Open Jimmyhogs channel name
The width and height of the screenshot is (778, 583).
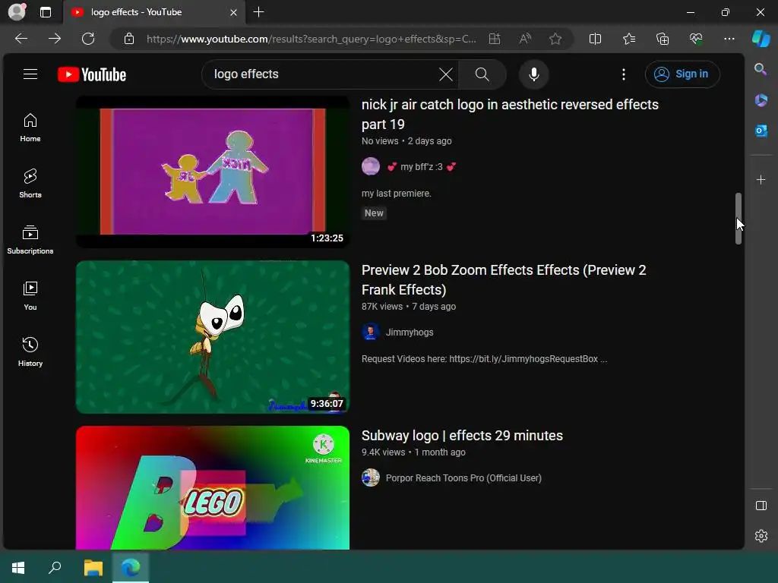(410, 332)
